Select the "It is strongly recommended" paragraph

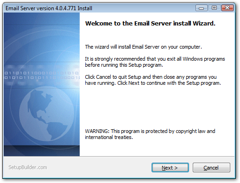coord(155,62)
